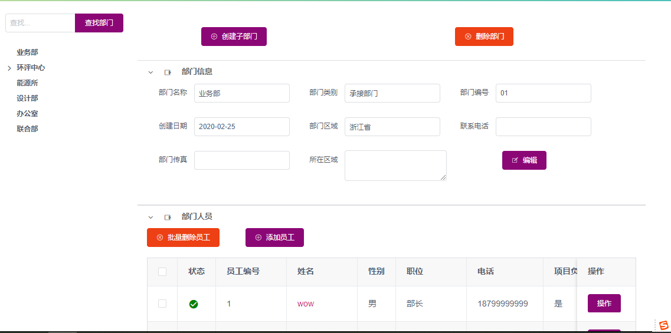Click the 查找部门 search button

pyautogui.click(x=99, y=23)
